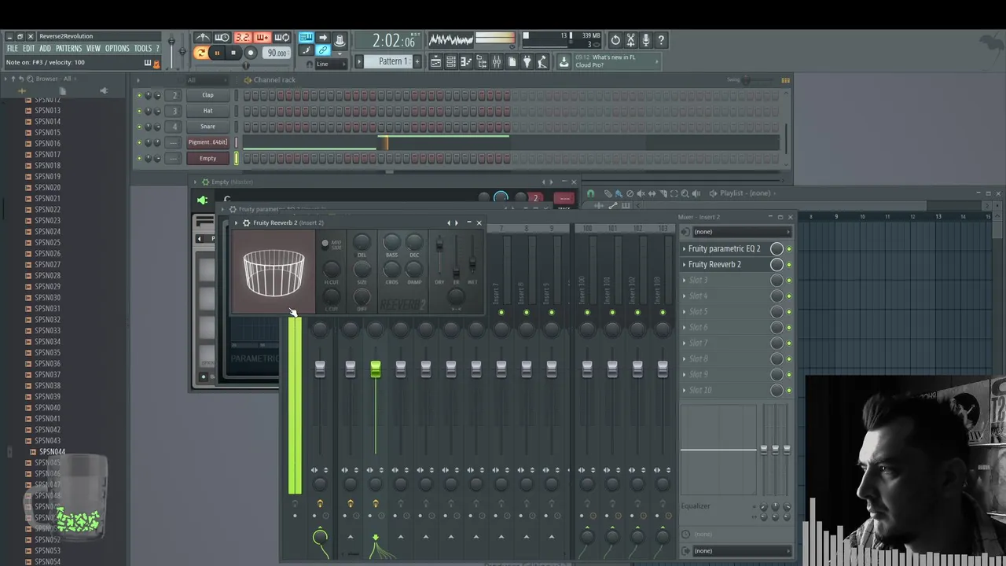
Task: Select the Hat channel button
Action: [x=207, y=111]
